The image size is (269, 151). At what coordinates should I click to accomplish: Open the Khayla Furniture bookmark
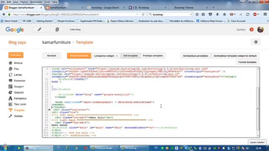(x=64, y=21)
